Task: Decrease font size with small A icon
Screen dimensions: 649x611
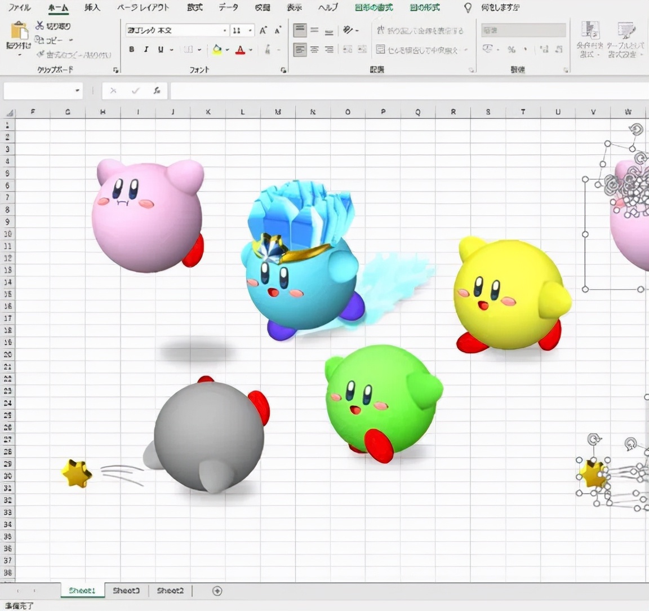Action: click(x=278, y=30)
